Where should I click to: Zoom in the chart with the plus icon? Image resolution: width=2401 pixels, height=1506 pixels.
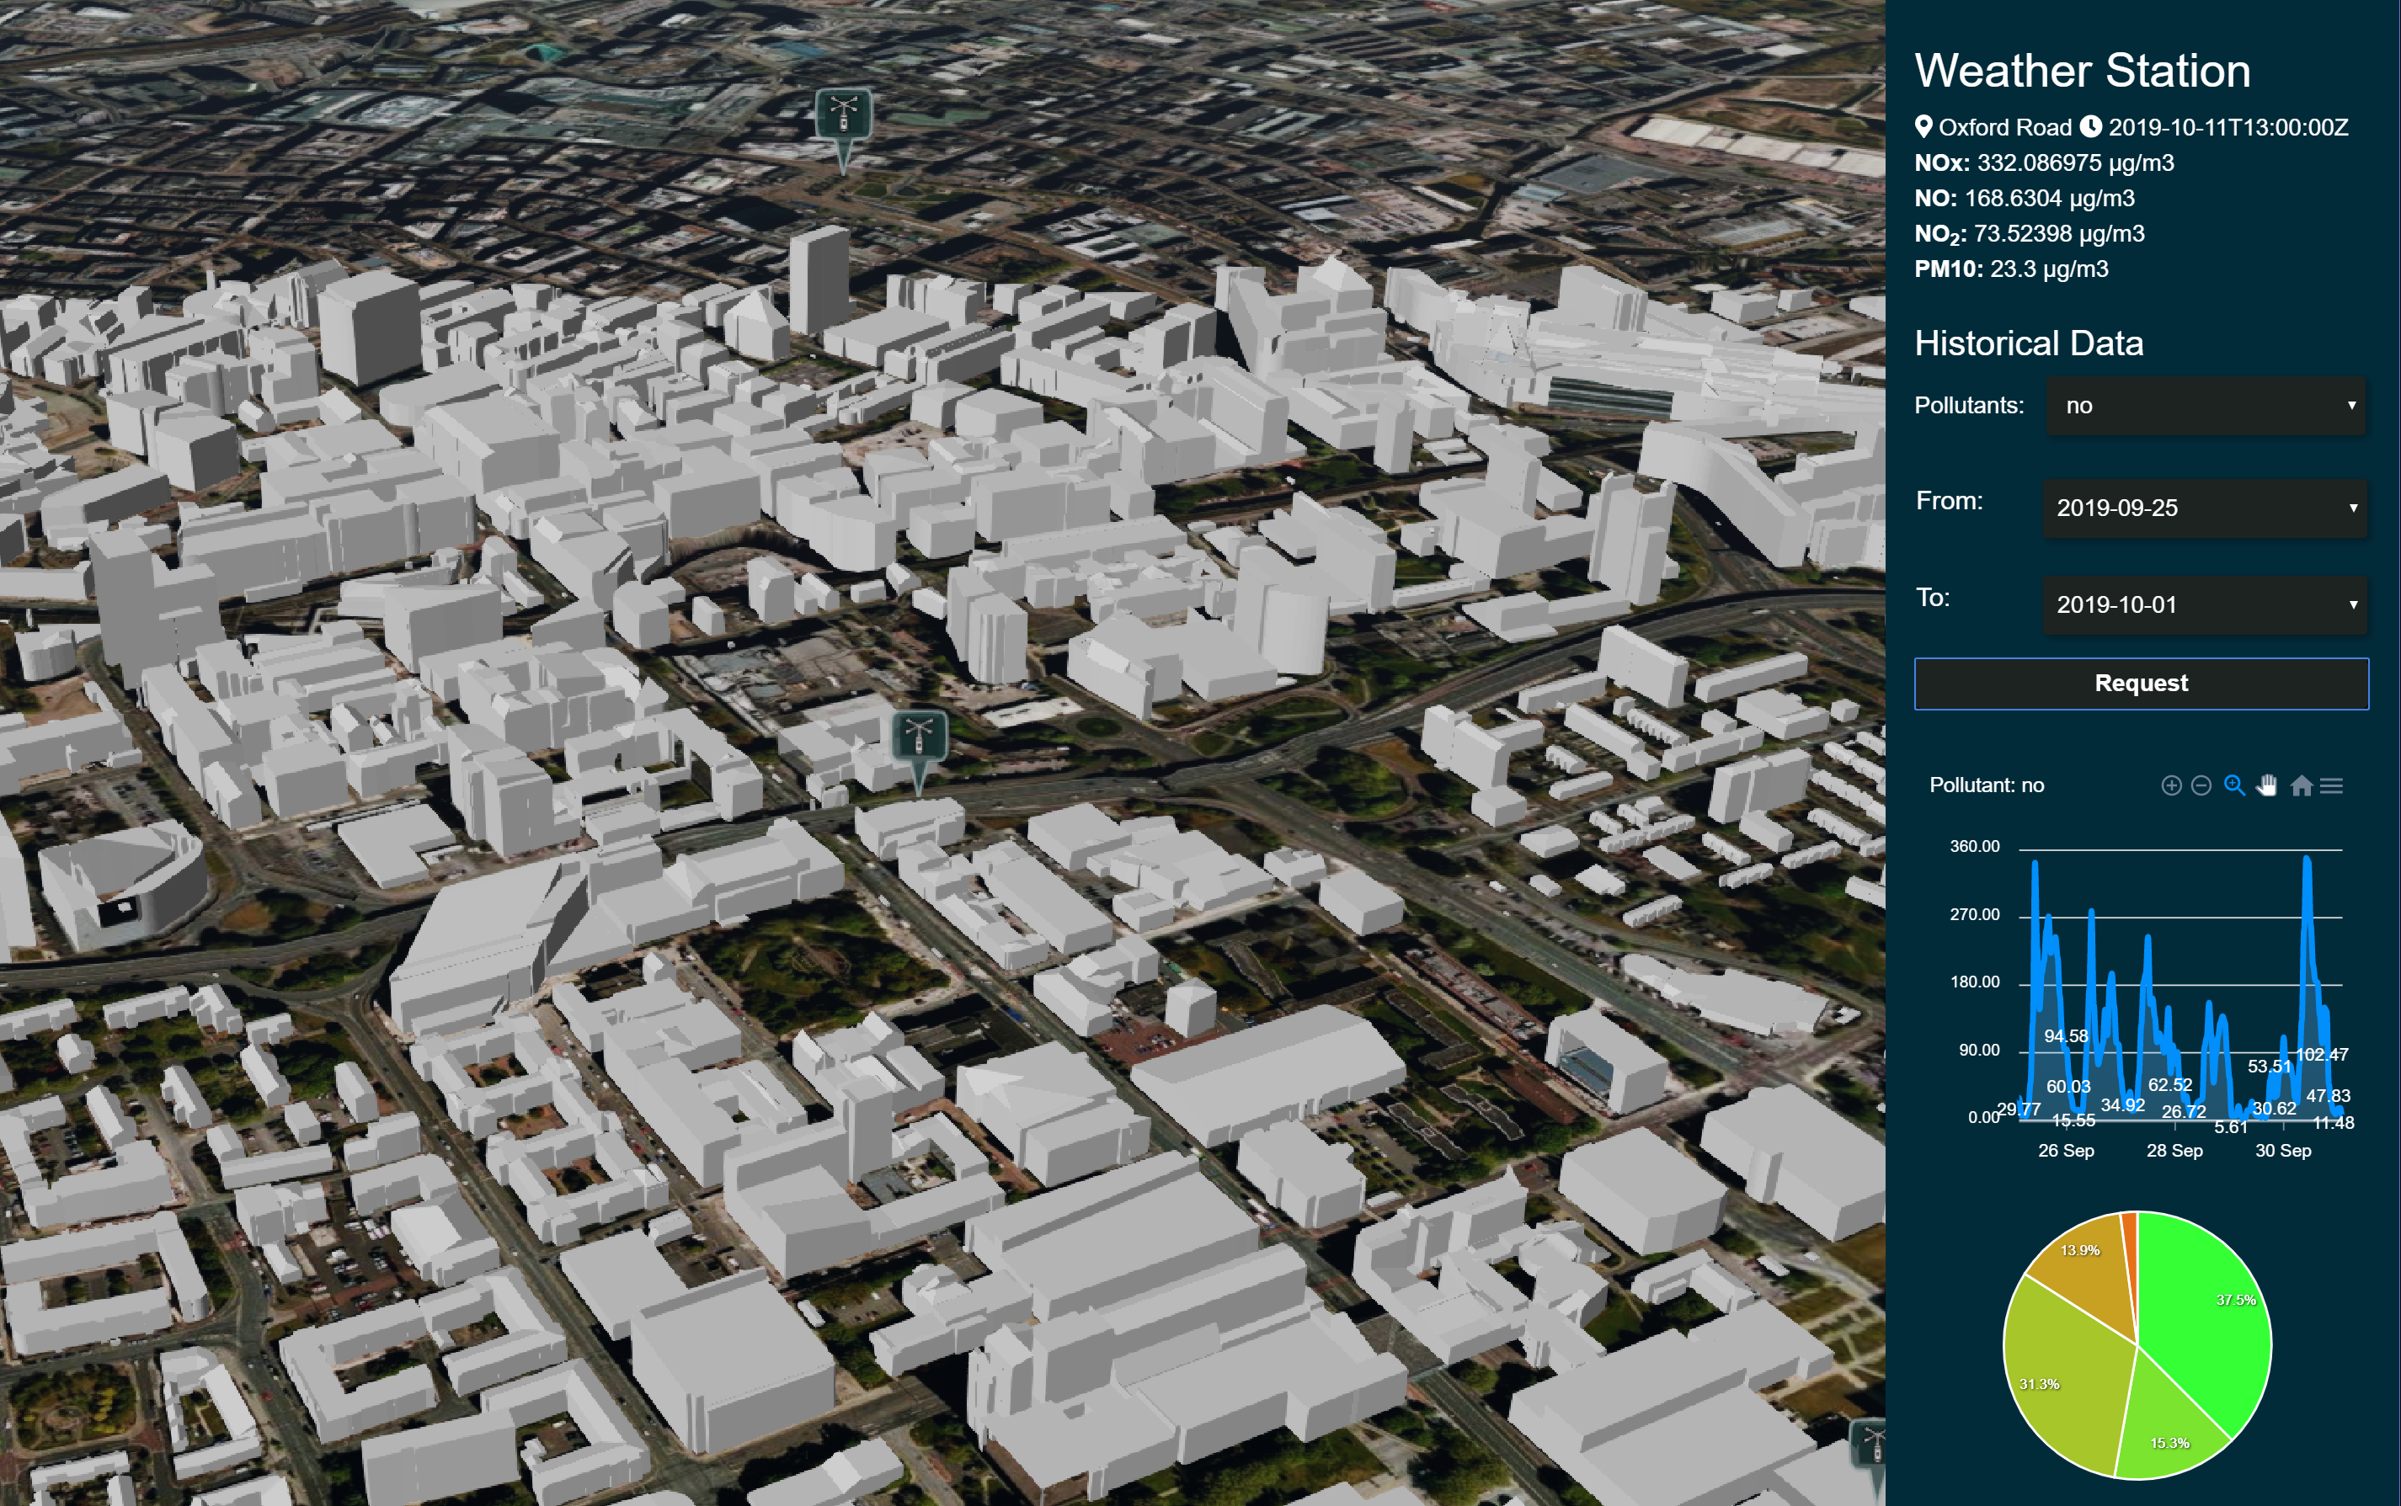(x=2171, y=786)
